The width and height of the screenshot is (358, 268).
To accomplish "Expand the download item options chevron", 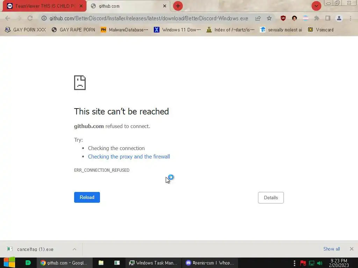I will pyautogui.click(x=74, y=249).
